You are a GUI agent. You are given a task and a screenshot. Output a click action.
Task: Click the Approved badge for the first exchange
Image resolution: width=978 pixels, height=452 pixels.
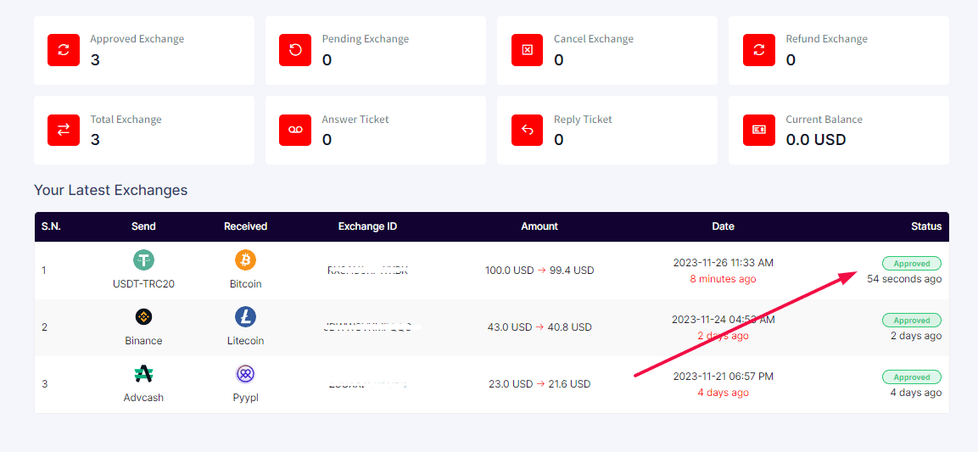click(x=911, y=264)
